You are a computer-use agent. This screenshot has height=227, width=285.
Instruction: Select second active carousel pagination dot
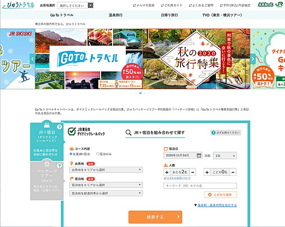pos(140,93)
